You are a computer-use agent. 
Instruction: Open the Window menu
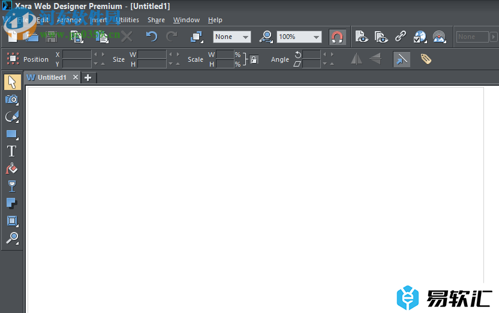(x=187, y=20)
